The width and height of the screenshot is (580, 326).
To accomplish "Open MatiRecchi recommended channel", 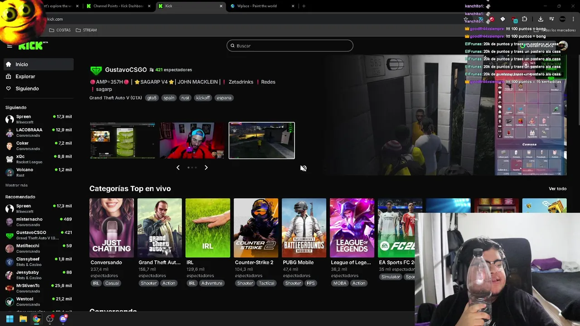I will click(39, 248).
